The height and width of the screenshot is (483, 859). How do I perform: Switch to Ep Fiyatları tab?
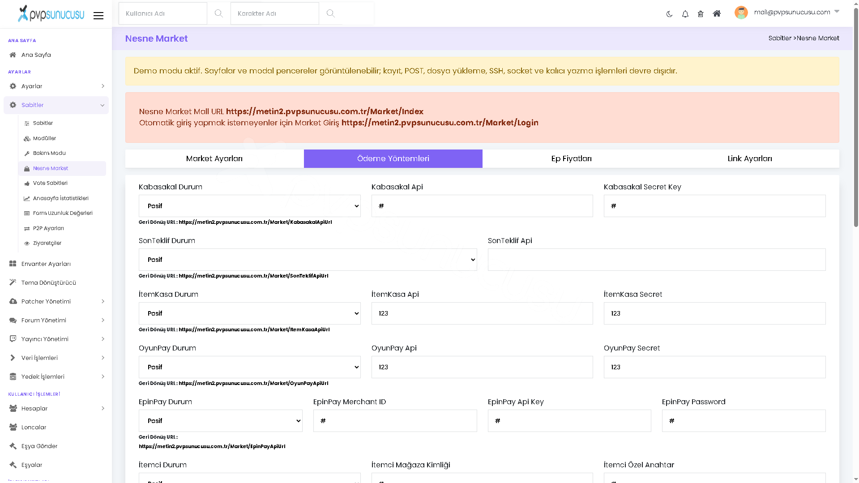(x=571, y=158)
